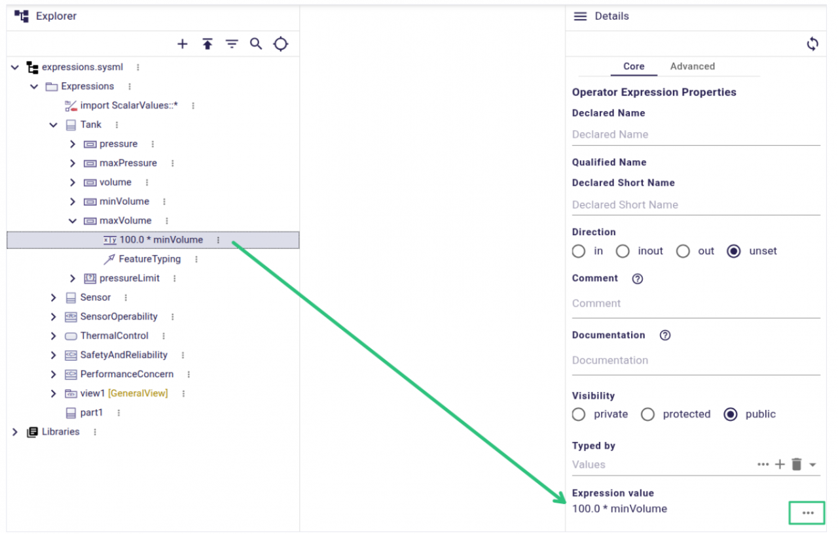Click the Declared Short Name input field
Viewport: 838px width, 534px height.
tap(696, 205)
